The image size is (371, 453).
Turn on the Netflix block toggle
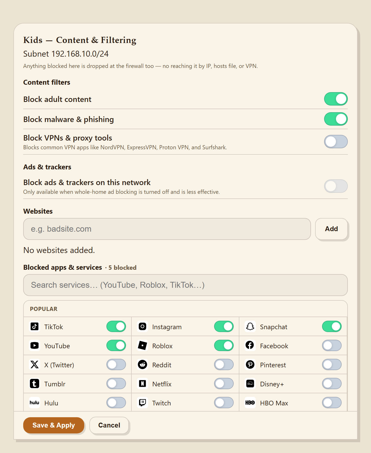(224, 384)
